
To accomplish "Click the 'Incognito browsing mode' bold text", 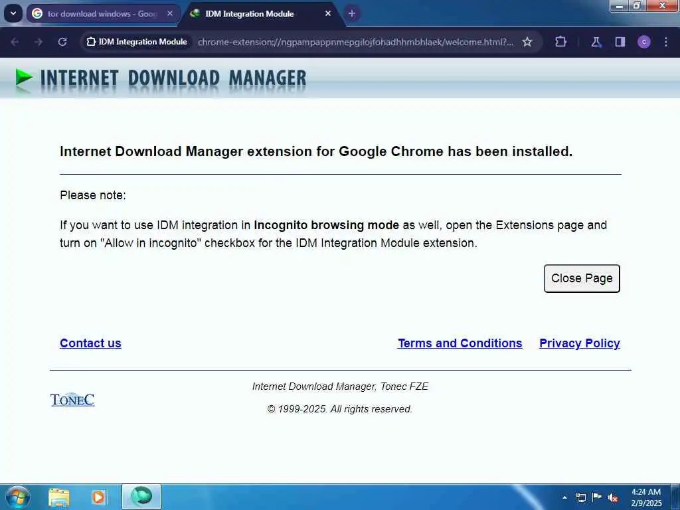I will pos(326,225).
